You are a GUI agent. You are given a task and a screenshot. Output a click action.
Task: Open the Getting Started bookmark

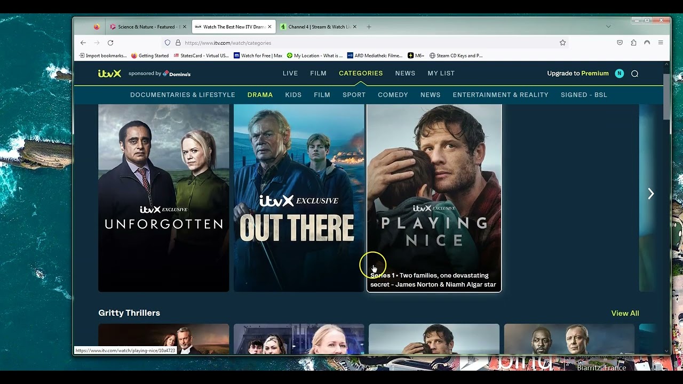(x=150, y=55)
